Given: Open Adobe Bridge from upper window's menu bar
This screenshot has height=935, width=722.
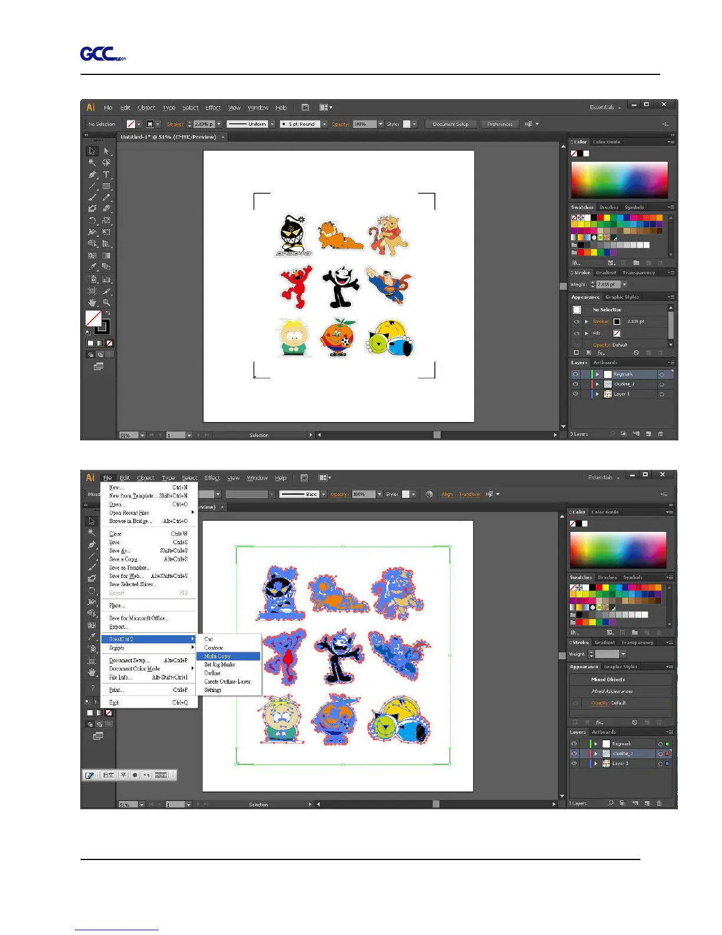Looking at the screenshot, I should [x=305, y=107].
